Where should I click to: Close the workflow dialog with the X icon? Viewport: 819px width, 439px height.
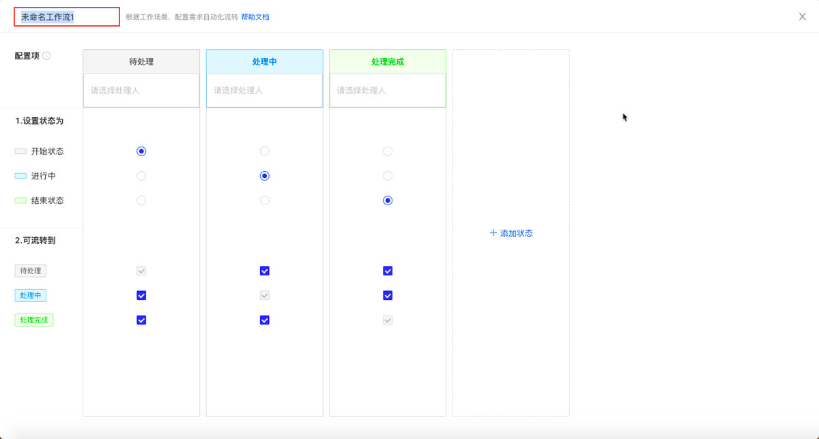[x=803, y=16]
